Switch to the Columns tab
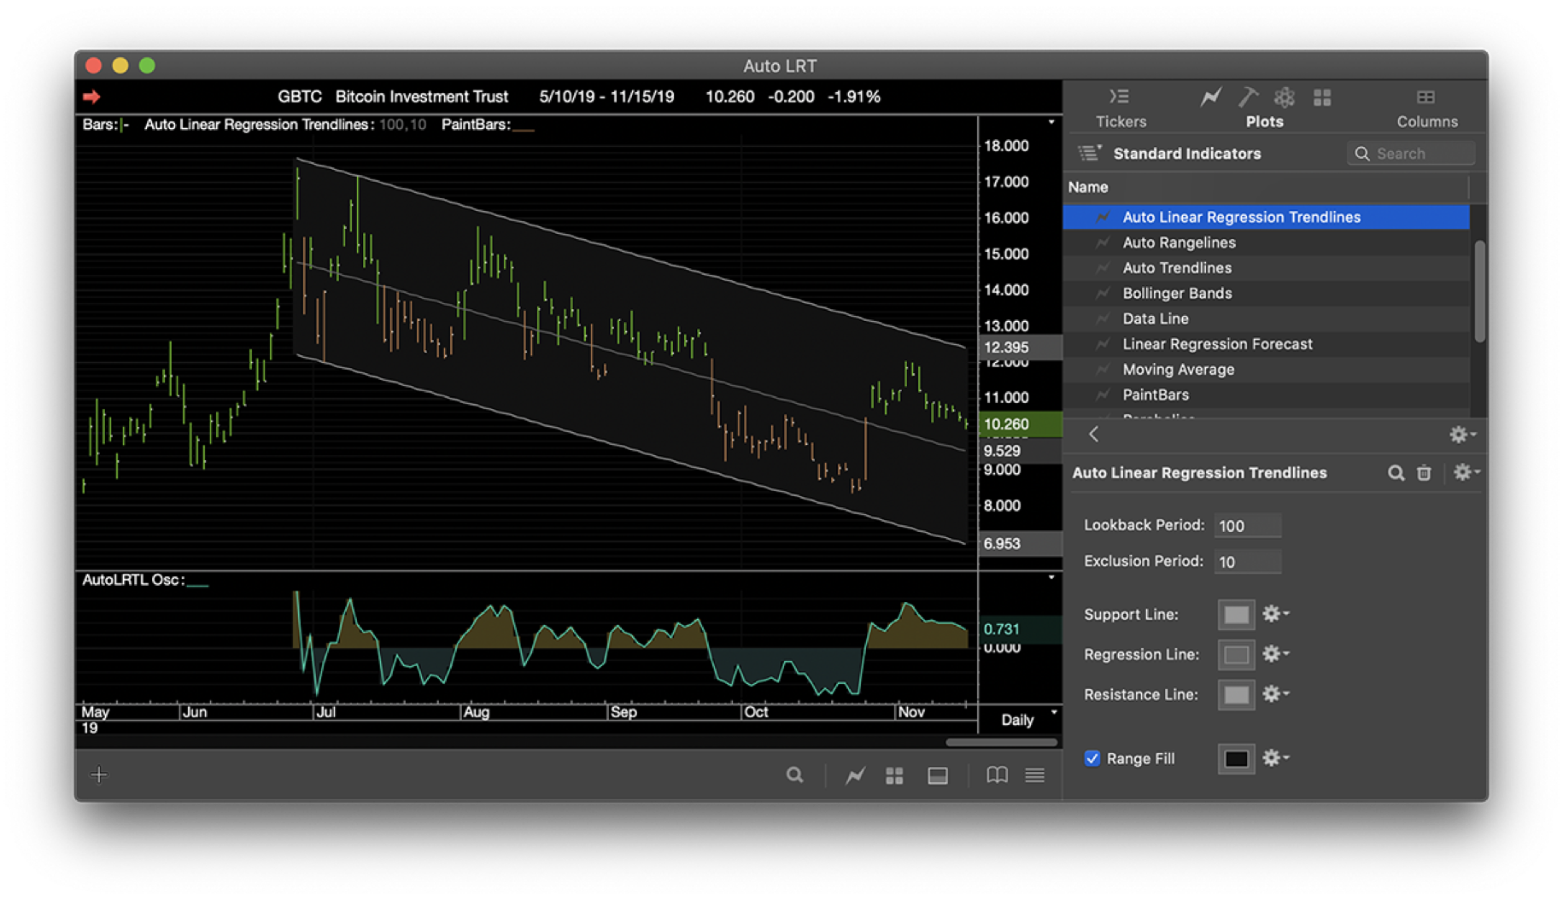This screenshot has height=900, width=1563. (1425, 107)
